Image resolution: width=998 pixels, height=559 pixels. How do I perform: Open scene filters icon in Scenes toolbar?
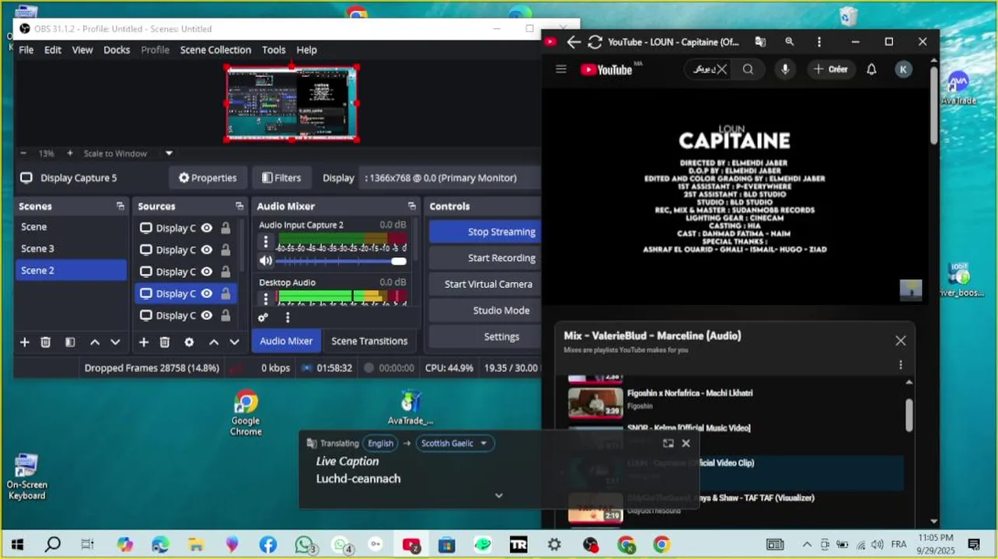pos(70,342)
